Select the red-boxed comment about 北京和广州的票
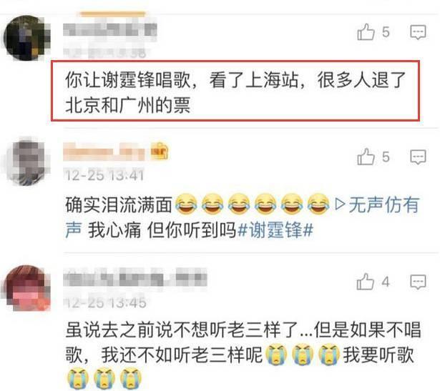The width and height of the screenshot is (440, 391). point(235,91)
